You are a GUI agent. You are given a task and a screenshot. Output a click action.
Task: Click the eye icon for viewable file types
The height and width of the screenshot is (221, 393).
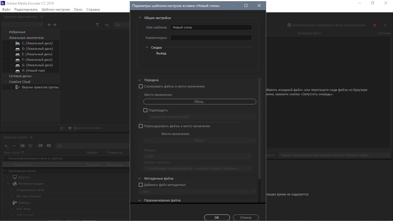coord(107,25)
